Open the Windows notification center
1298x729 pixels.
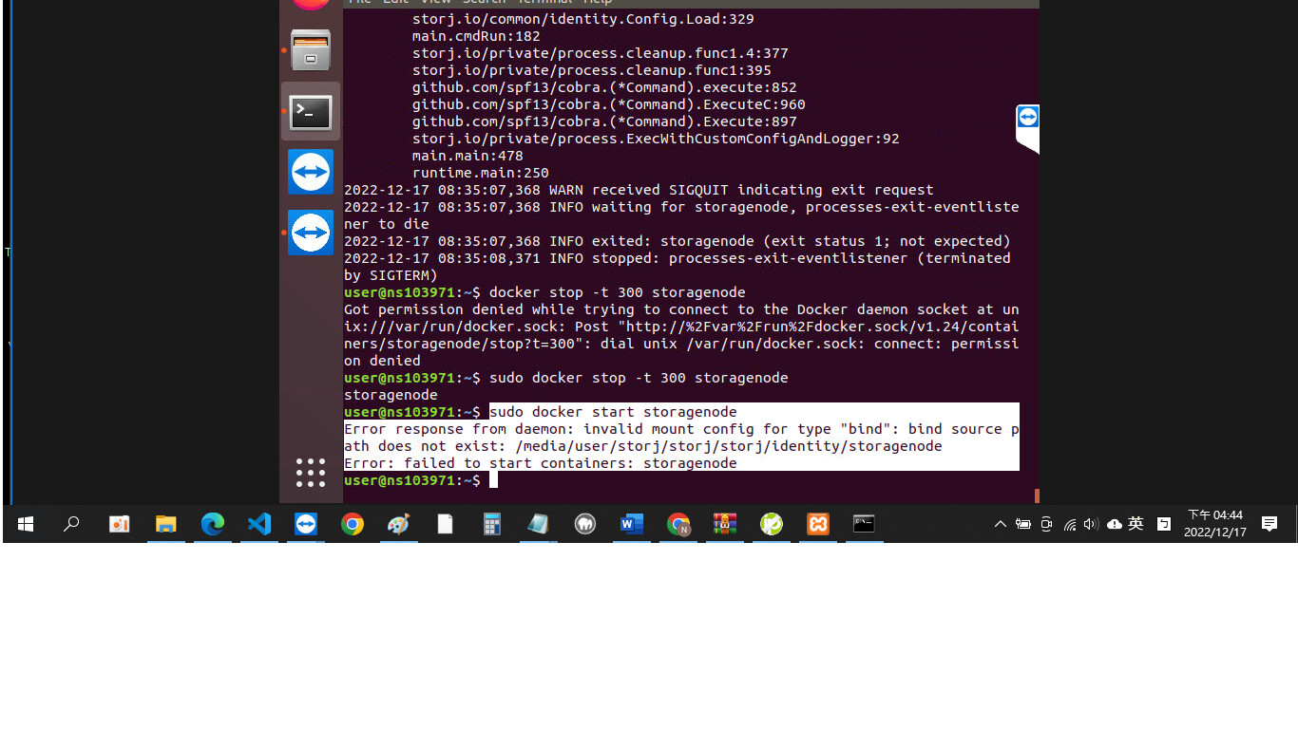[x=1269, y=524]
